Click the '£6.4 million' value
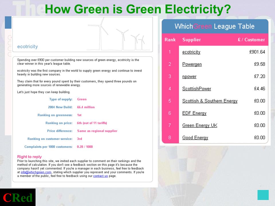Viewport: 275px width, 206px height. coord(86,107)
